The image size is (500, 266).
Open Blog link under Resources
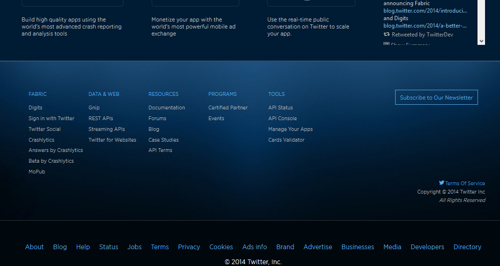pyautogui.click(x=154, y=129)
